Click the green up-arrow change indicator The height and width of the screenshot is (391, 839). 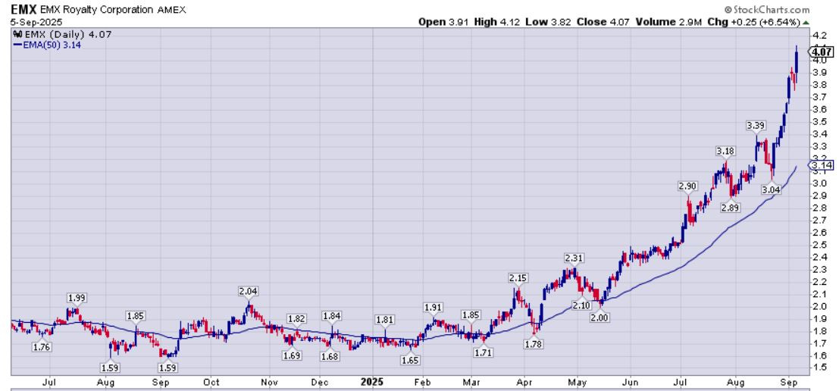(806, 23)
